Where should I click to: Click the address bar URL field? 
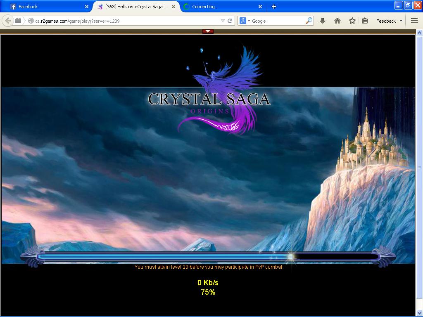124,21
